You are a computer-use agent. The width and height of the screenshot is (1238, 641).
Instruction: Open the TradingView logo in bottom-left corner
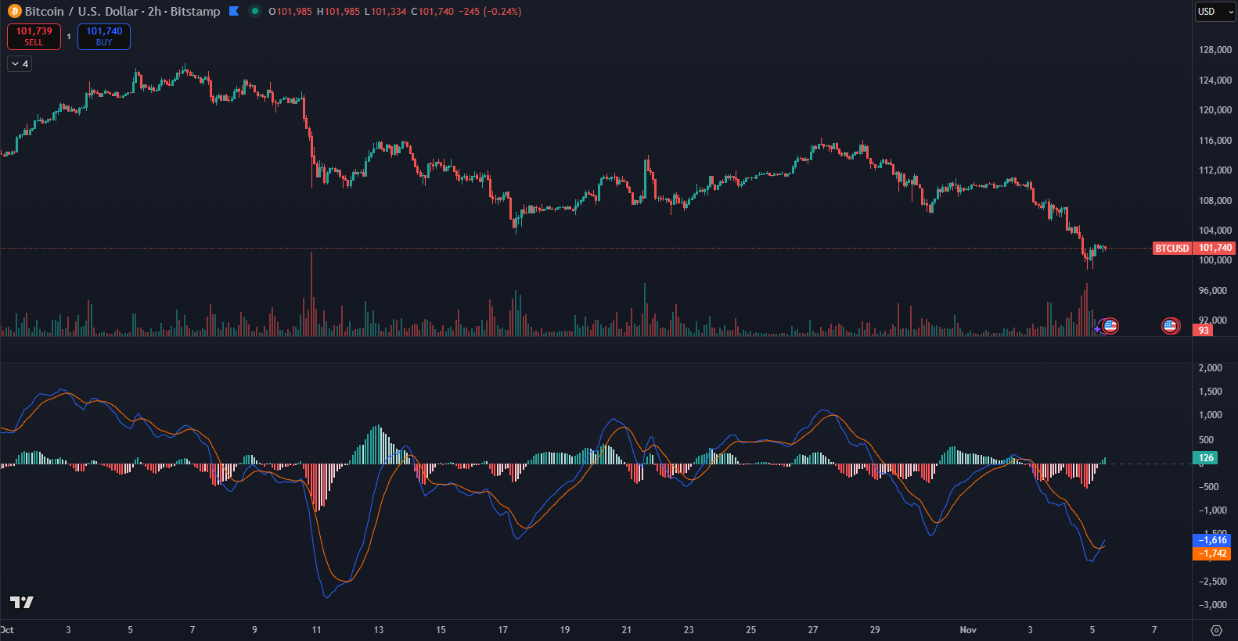click(x=21, y=602)
